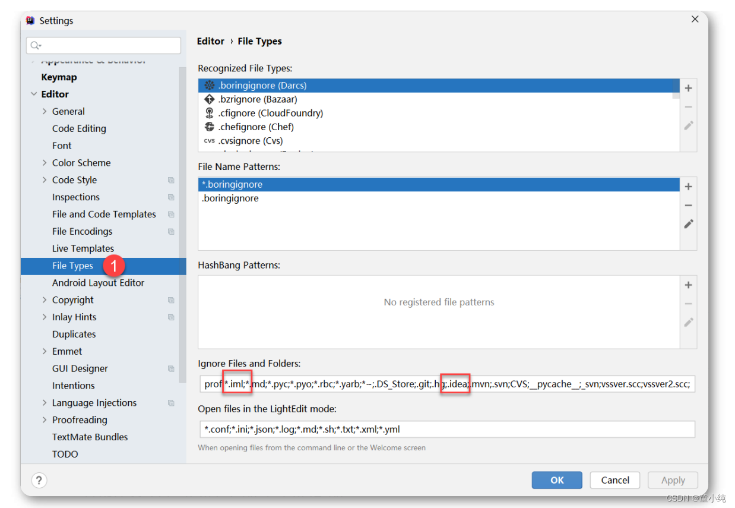Collapse the Editor settings section
The width and height of the screenshot is (735, 508).
coord(33,94)
